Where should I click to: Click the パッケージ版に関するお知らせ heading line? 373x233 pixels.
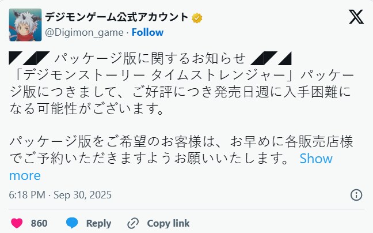[150, 58]
